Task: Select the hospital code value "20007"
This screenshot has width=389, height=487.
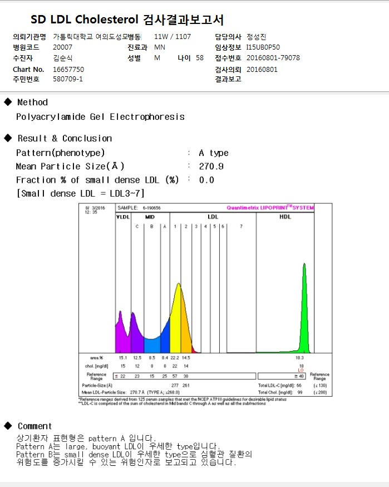Action: tap(62, 47)
